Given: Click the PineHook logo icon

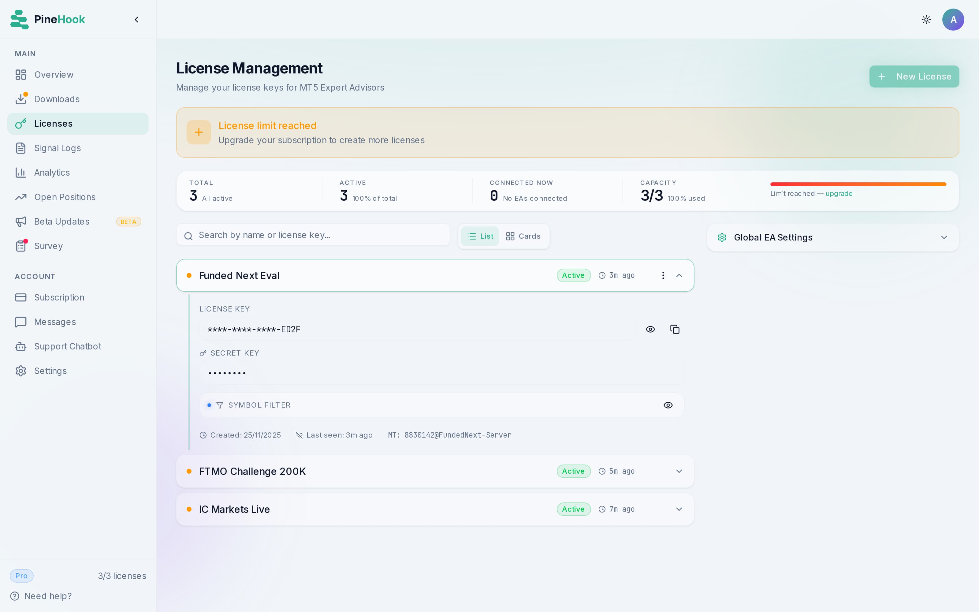Looking at the screenshot, I should tap(19, 19).
